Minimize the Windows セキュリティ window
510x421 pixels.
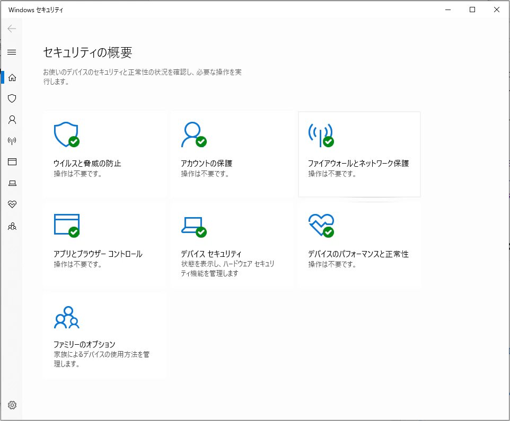coord(448,10)
